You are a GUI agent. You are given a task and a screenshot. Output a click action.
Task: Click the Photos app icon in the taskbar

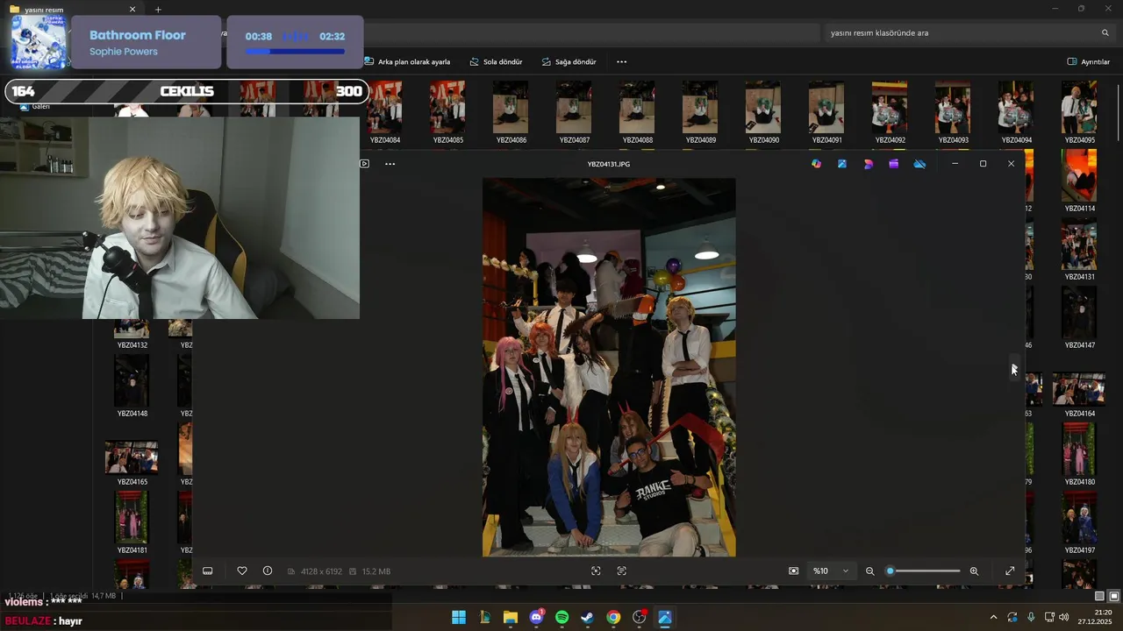tap(665, 617)
